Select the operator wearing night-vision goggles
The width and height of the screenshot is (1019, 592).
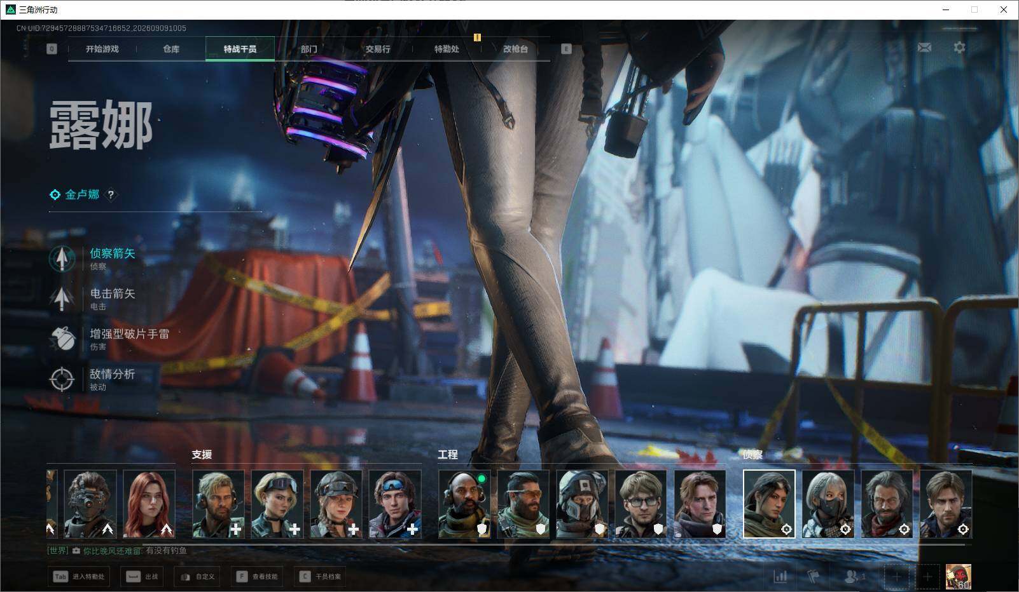[x=90, y=504]
